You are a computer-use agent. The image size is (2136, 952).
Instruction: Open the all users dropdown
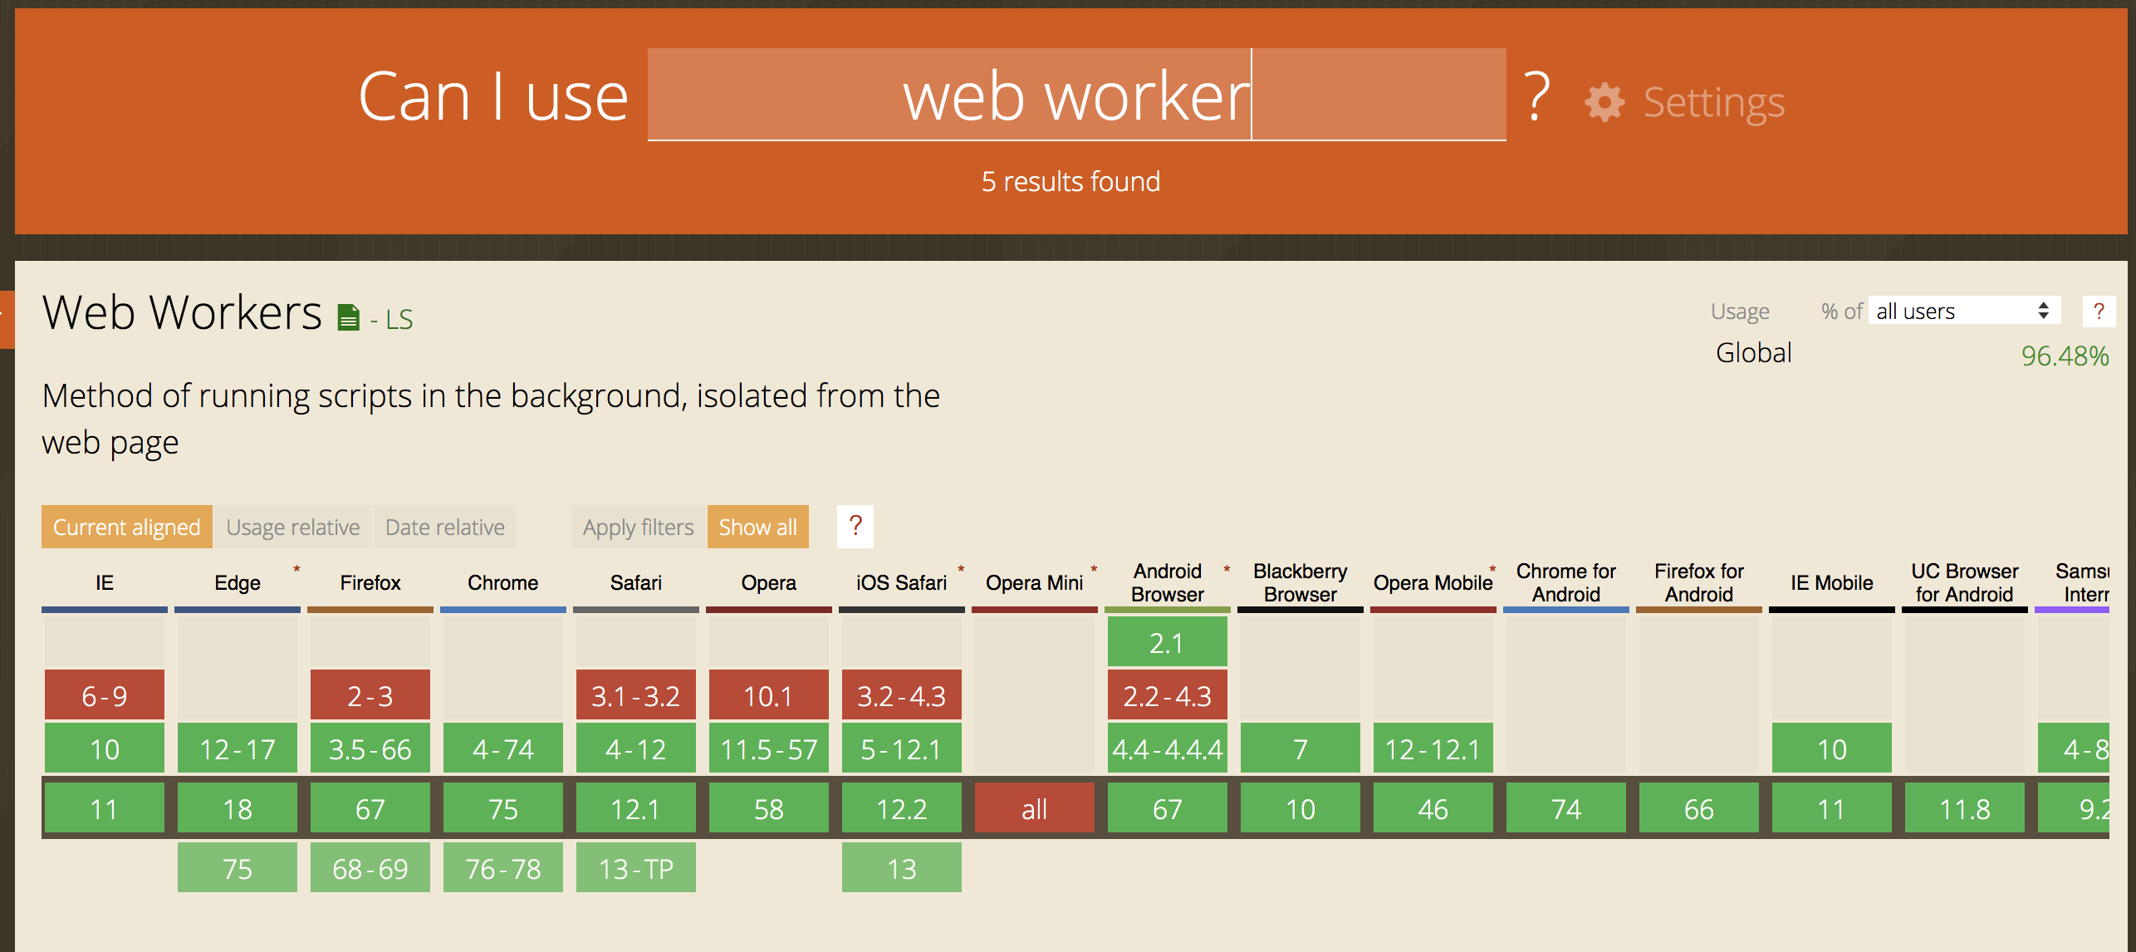tap(1963, 312)
